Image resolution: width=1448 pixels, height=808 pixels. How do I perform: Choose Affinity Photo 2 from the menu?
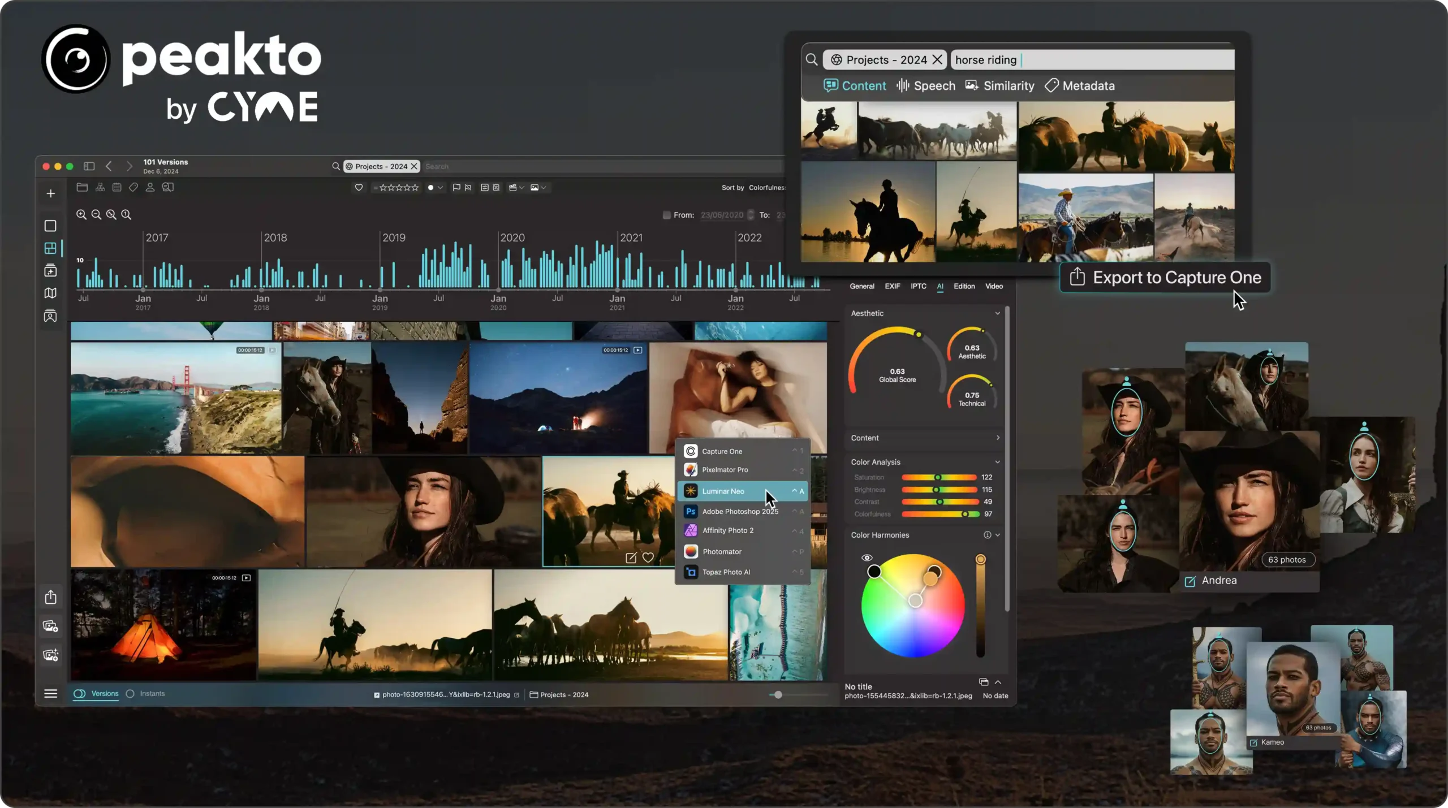[x=743, y=530]
